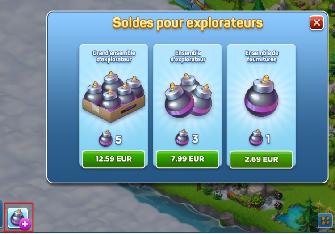
Task: Open the add bombs icon with plus
Action: pyautogui.click(x=18, y=218)
